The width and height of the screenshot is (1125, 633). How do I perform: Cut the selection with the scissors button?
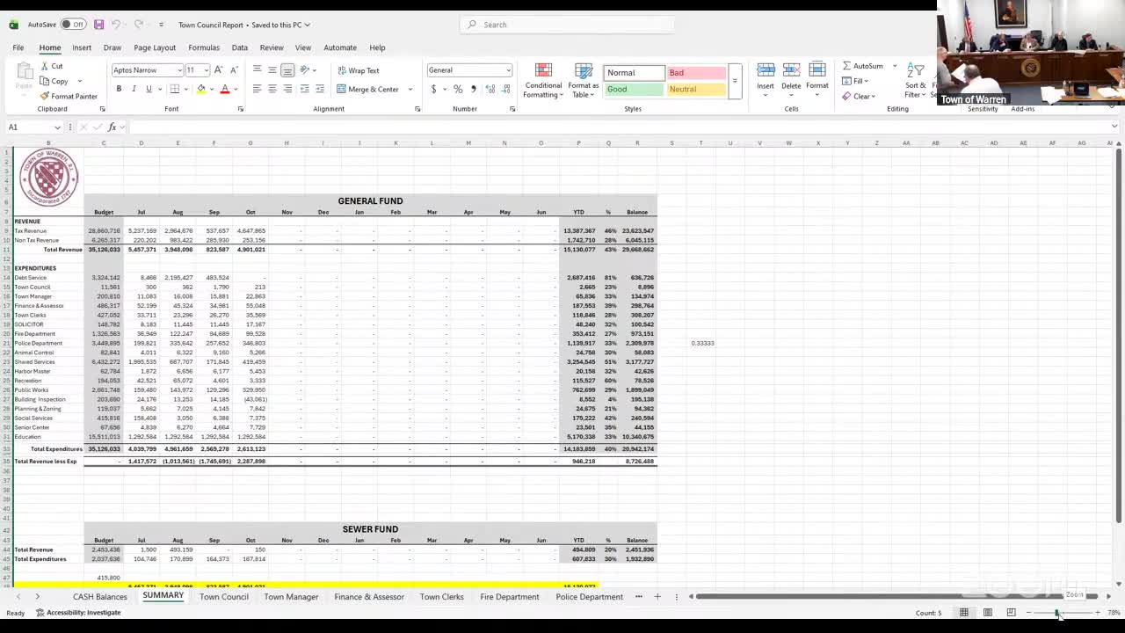point(52,66)
